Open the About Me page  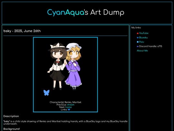tap(142, 51)
